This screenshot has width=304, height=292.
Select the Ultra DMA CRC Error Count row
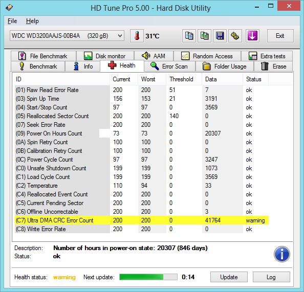[142, 220]
